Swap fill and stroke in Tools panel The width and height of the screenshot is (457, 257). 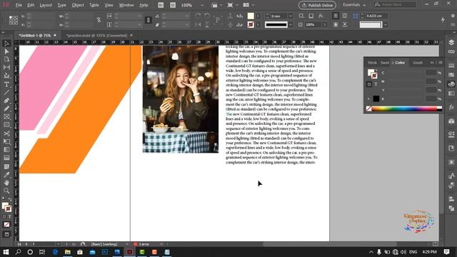[9, 200]
